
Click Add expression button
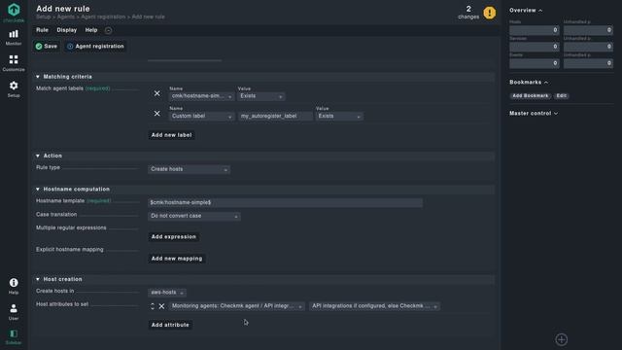[x=174, y=237]
